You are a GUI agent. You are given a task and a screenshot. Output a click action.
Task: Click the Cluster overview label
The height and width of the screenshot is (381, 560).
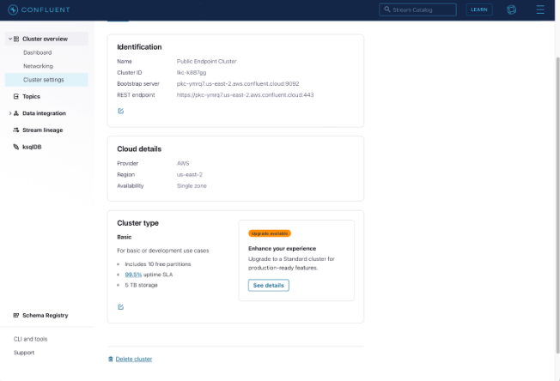(x=45, y=39)
